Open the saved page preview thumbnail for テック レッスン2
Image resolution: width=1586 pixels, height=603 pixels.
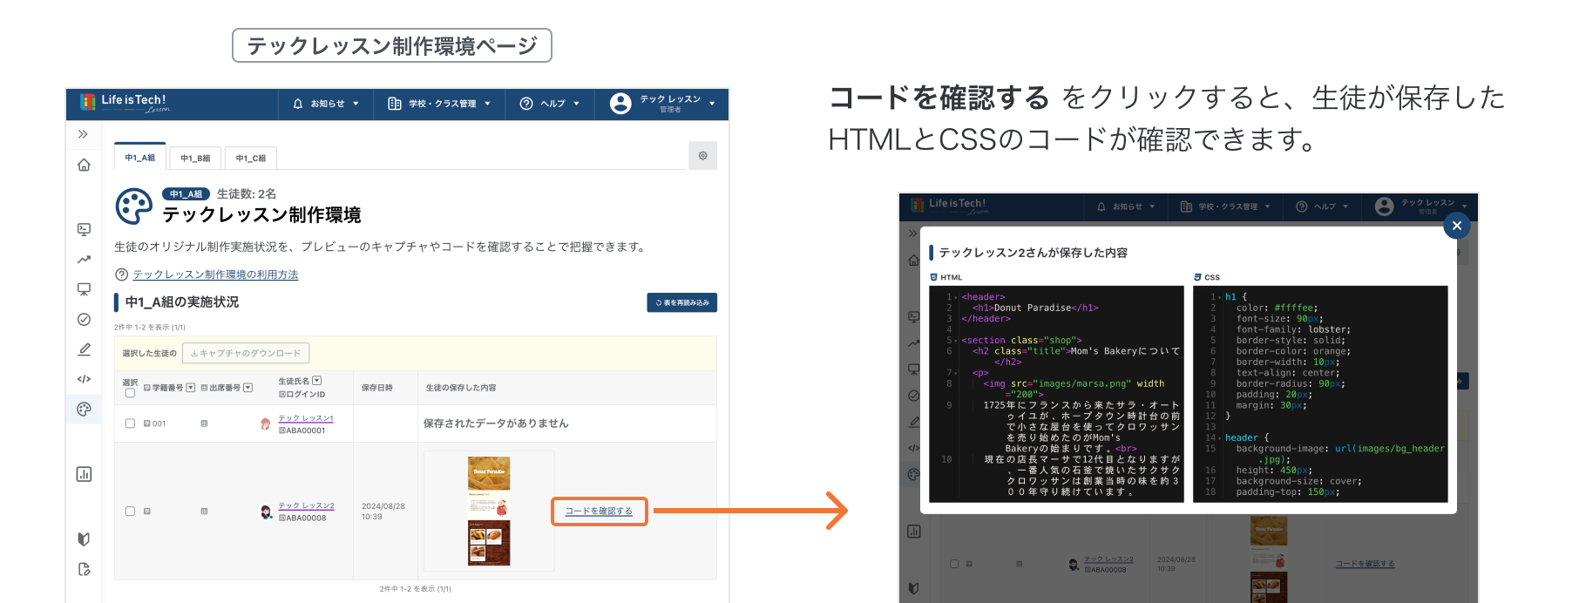(x=489, y=512)
